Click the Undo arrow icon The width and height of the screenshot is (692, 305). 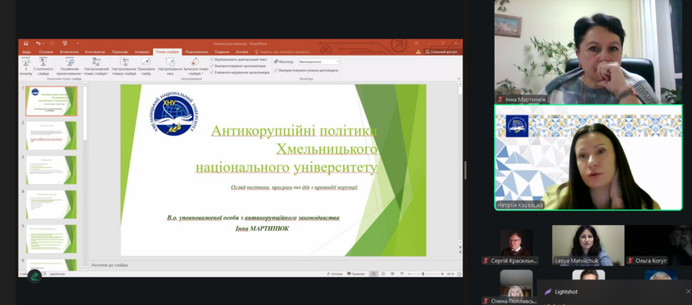click(39, 43)
